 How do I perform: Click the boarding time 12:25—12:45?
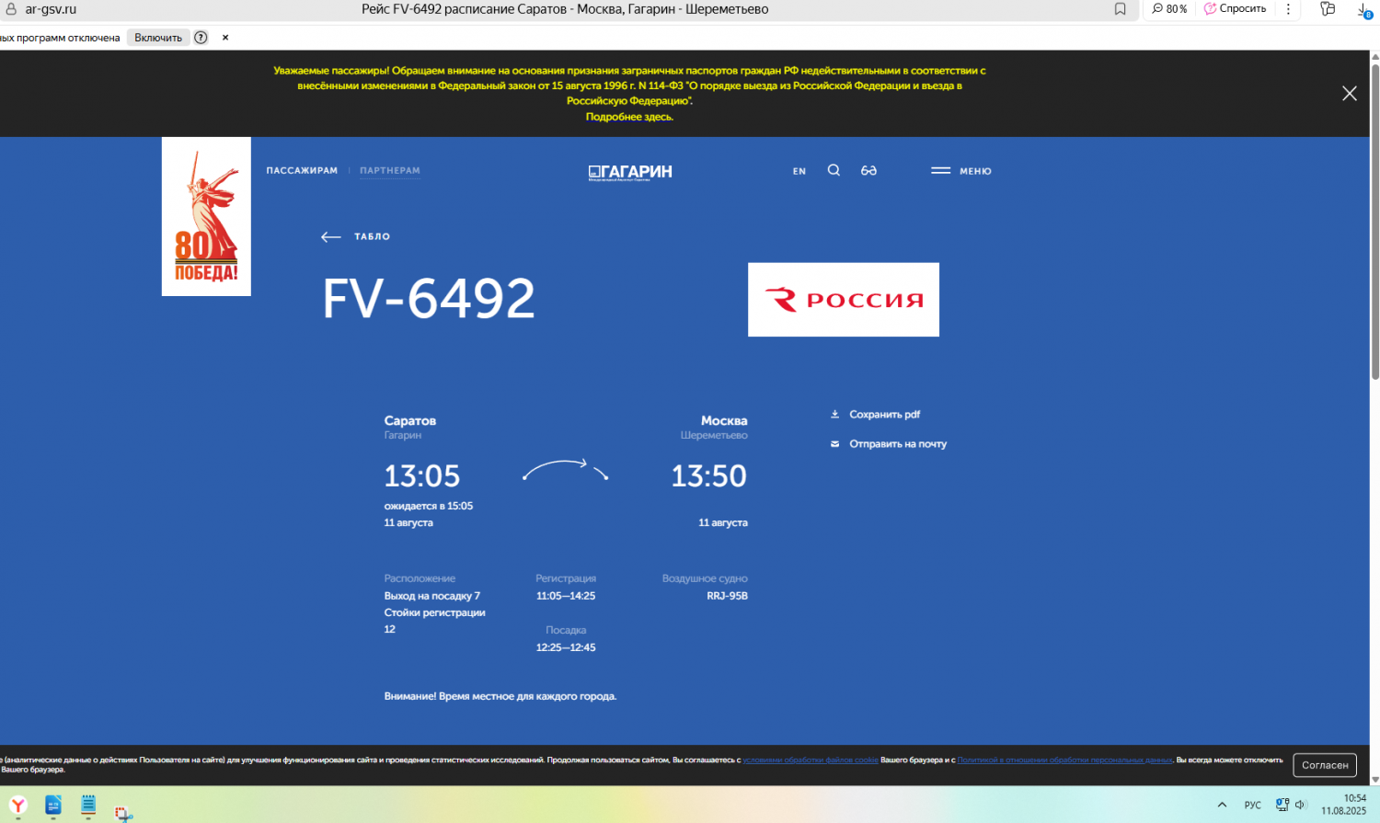point(566,647)
